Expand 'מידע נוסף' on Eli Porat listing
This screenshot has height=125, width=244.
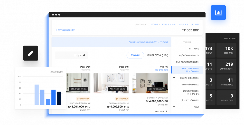[166, 111]
